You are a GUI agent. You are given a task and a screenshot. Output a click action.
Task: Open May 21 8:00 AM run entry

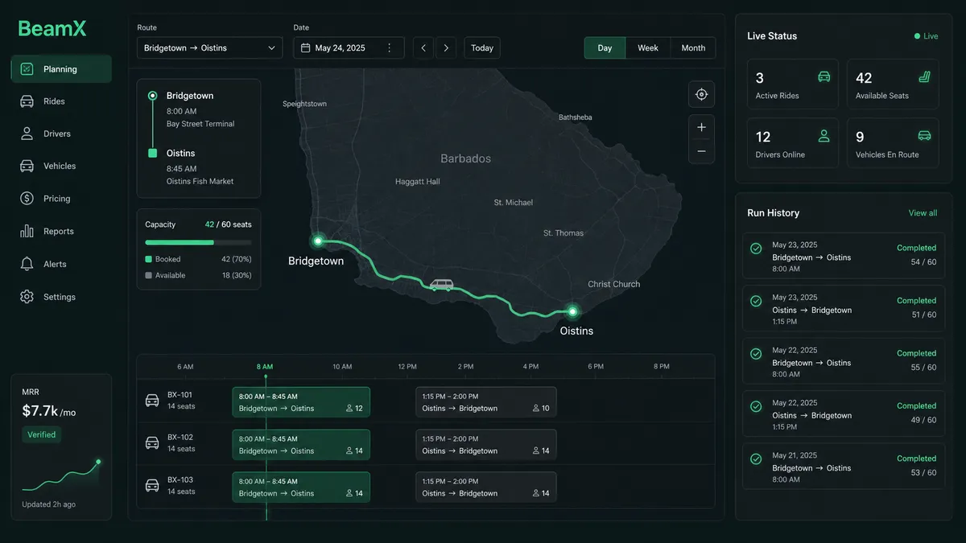point(843,467)
